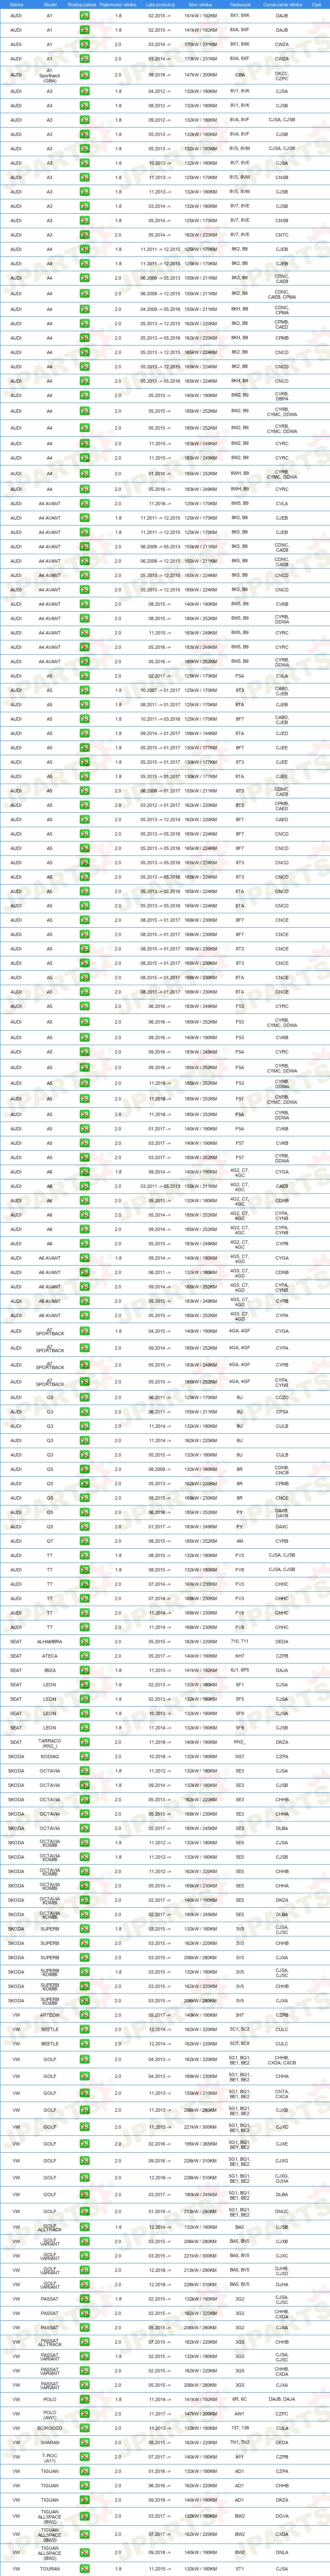The width and height of the screenshot is (330, 2576).
Task: Click fuel icon in TIGUAN ALLSPACE DGVA row
Action: click(x=85, y=2517)
